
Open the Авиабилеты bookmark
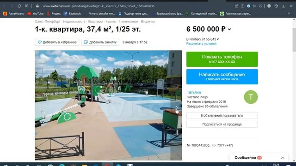(14, 13)
